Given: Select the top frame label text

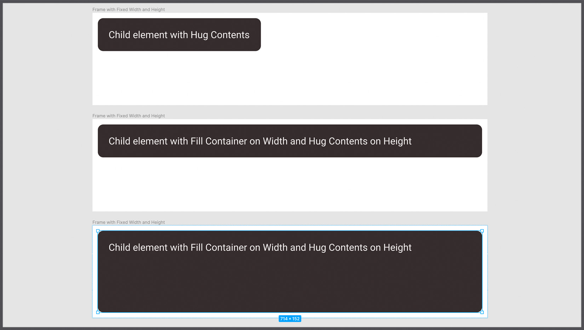Looking at the screenshot, I should (x=128, y=10).
